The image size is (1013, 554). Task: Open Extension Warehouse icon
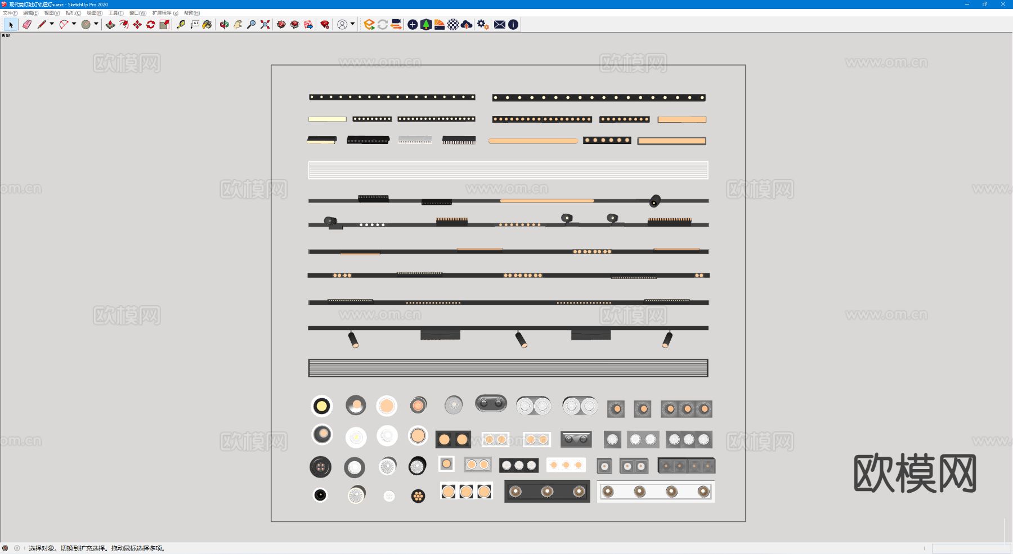(x=294, y=25)
